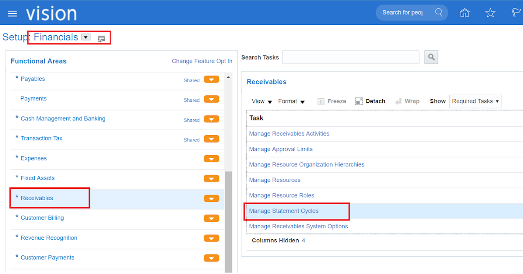
Task: Change the Show Required Tasks filter
Action: pyautogui.click(x=475, y=101)
